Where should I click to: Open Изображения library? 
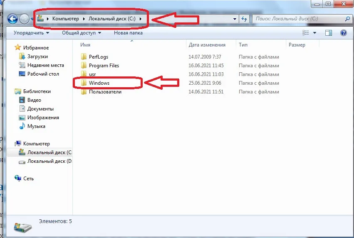pos(43,118)
